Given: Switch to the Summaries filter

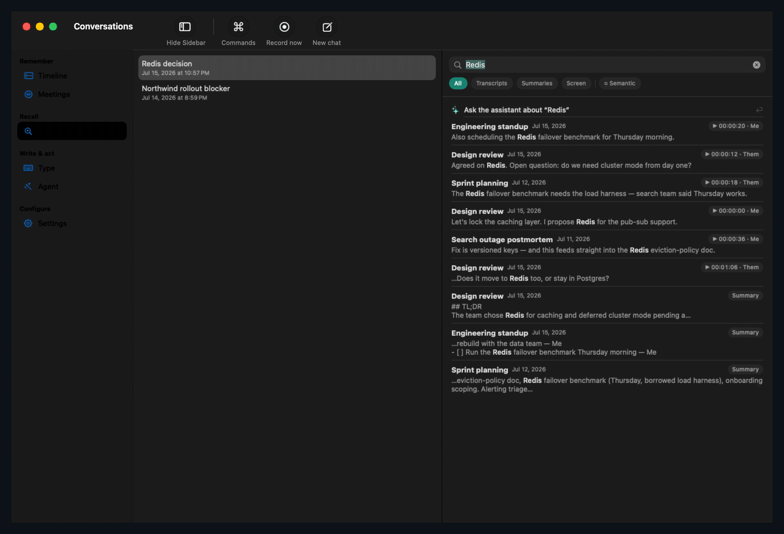Looking at the screenshot, I should coord(536,83).
